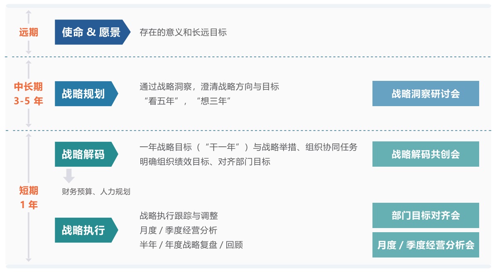Select the 明确组织绩效目标、对齐部门目标 line

[205, 161]
